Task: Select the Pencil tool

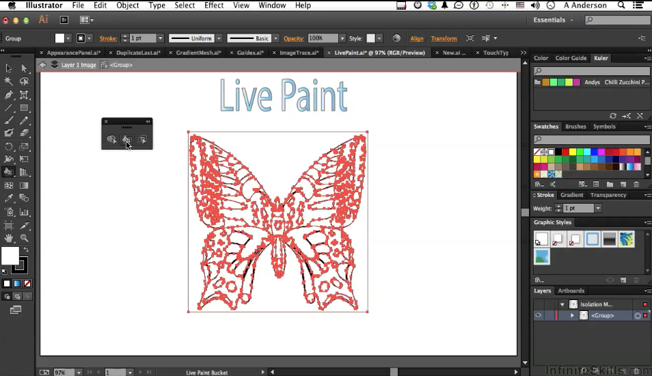Action: [24, 120]
